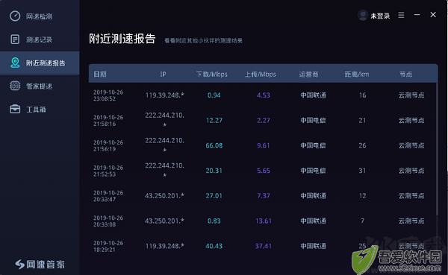
Task: Select the 附近测速报告 menu label
Action: [46, 63]
